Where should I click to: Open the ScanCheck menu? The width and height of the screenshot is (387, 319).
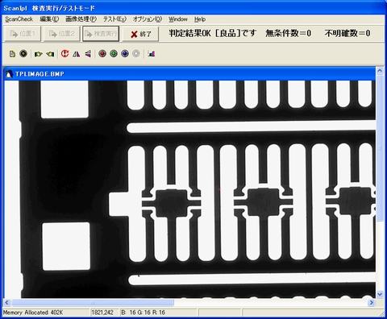coord(19,19)
